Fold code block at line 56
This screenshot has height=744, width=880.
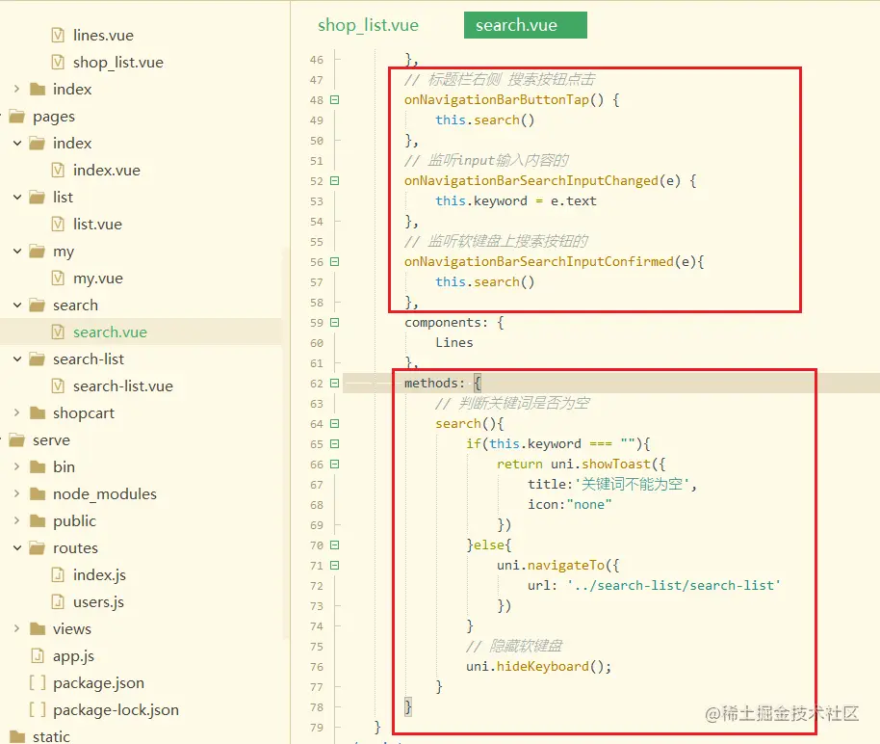pos(334,262)
